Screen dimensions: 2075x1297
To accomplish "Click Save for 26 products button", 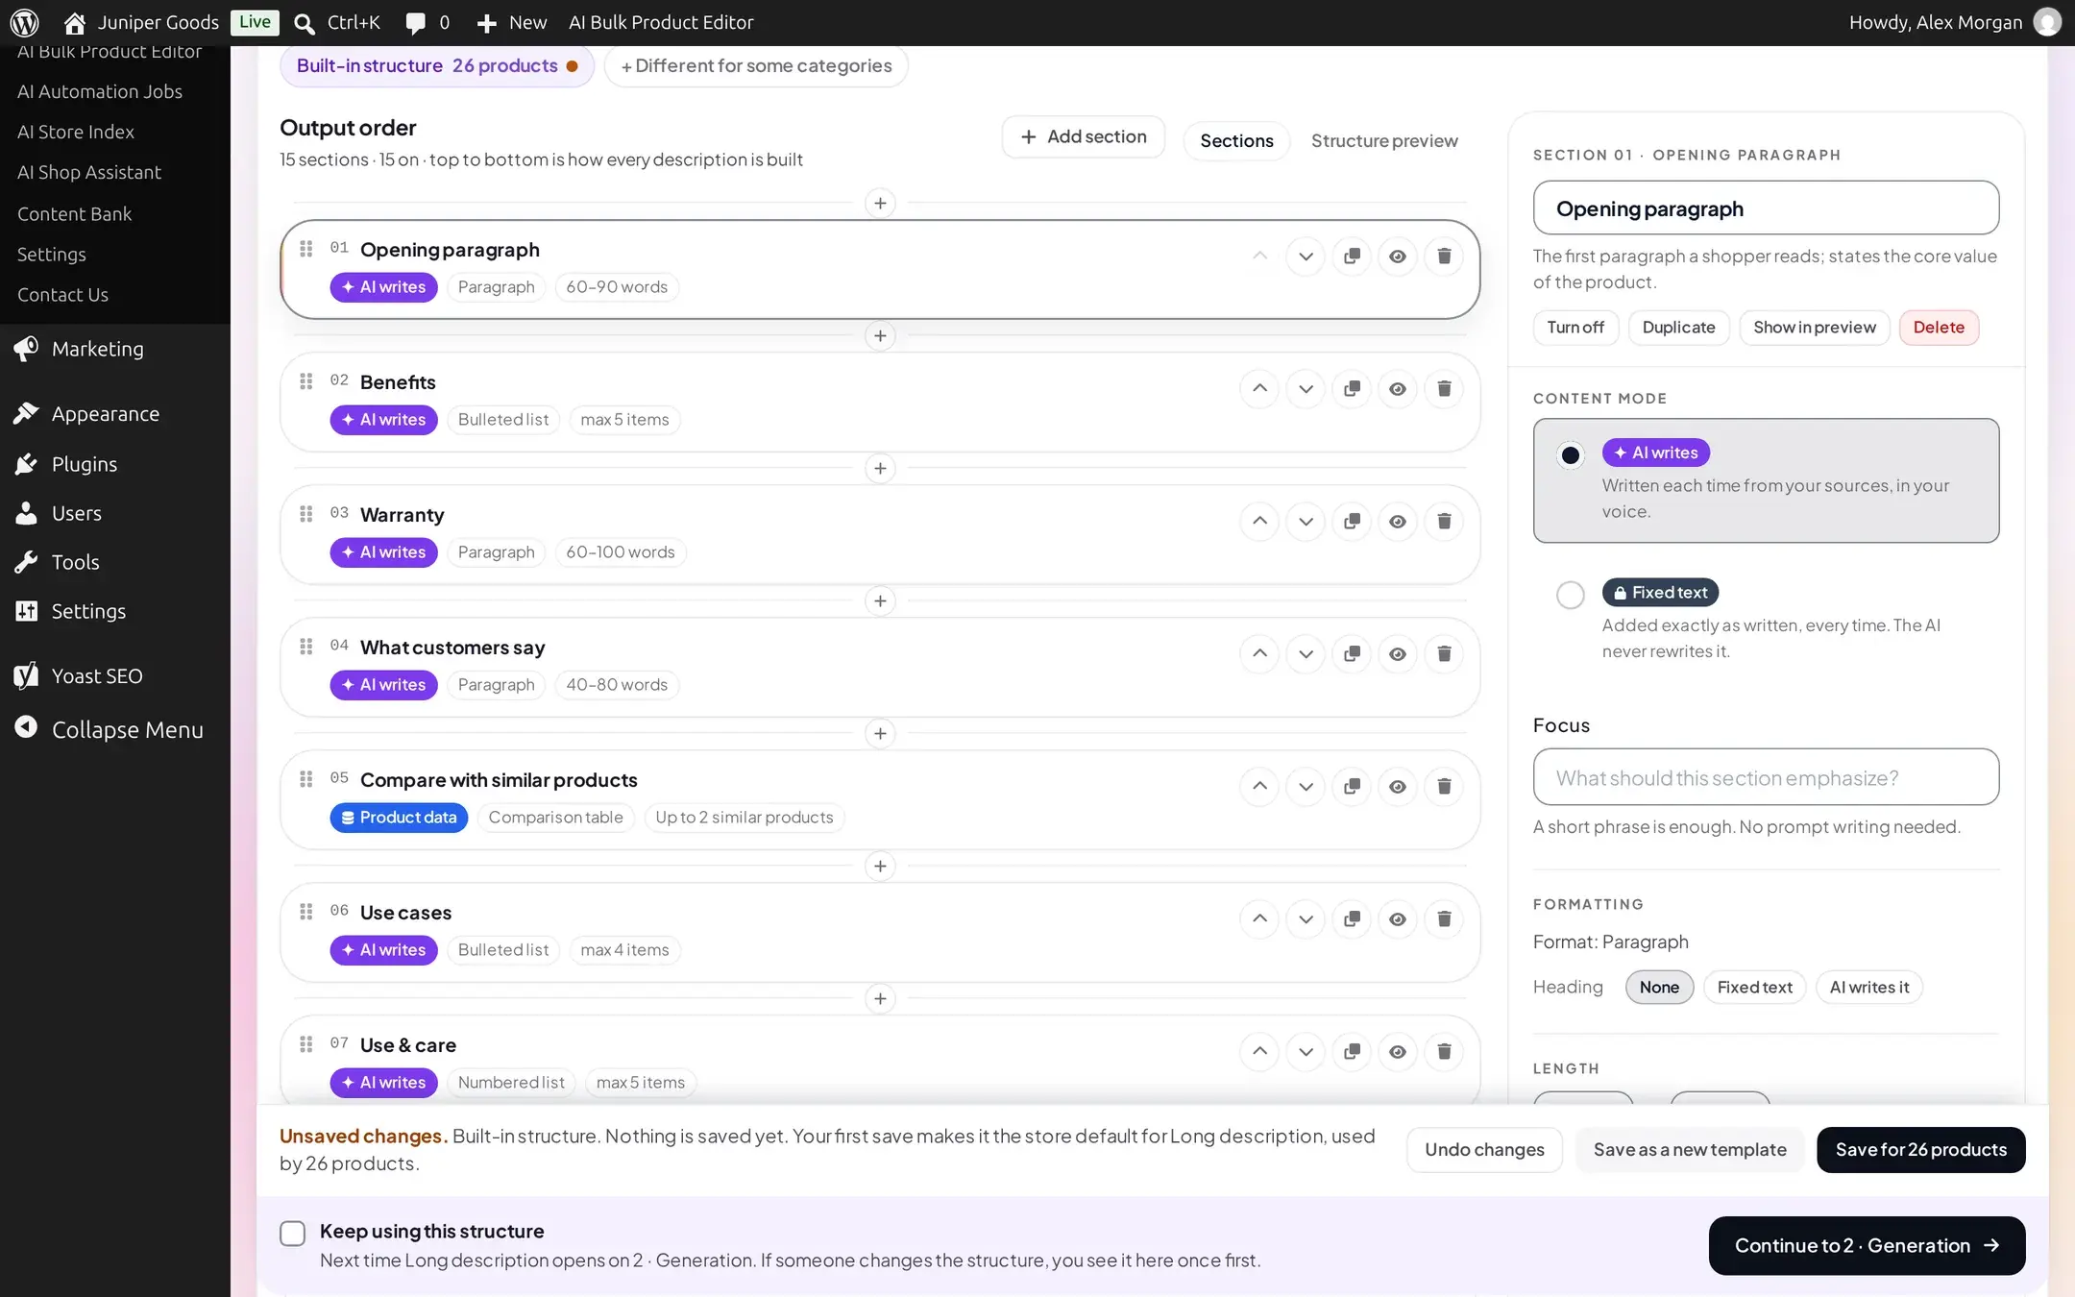I will tap(1920, 1150).
